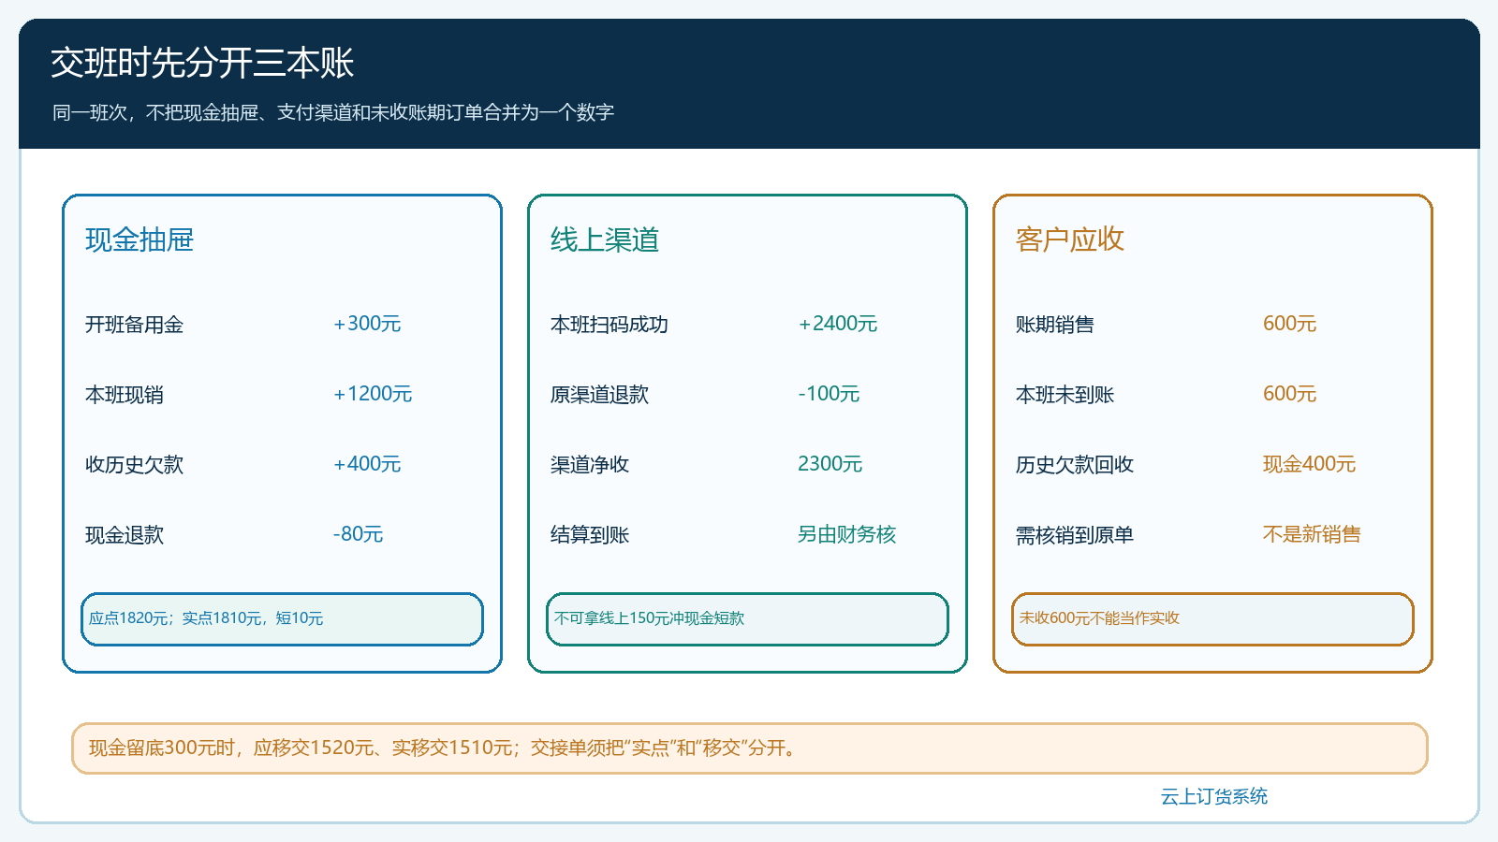Viewport: 1498px width, 842px height.
Task: Select the 现金抽屉 card title
Action: point(140,240)
